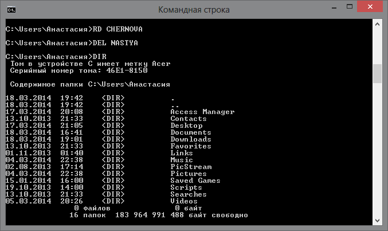The width and height of the screenshot is (388, 231).
Task: Click the RD CHERNOVA command line
Action: 74,29
